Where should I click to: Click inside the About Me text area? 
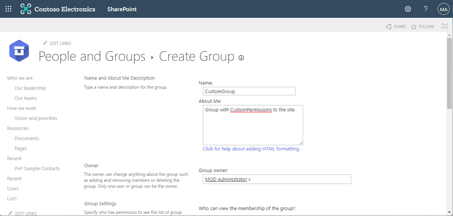(253, 127)
